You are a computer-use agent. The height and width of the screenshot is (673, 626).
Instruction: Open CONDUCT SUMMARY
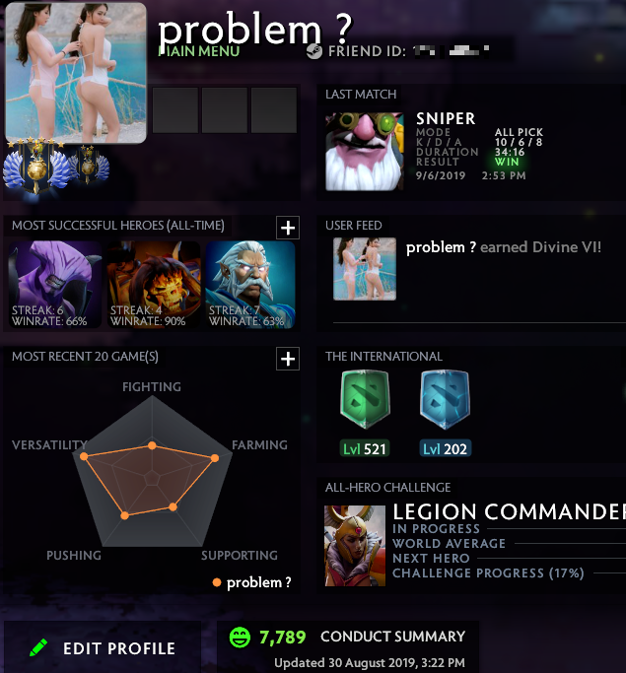(392, 637)
